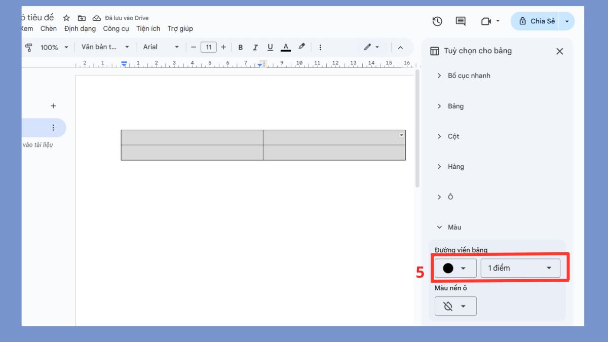This screenshot has height=342, width=608.
Task: Click the paint format roller icon
Action: point(29,47)
